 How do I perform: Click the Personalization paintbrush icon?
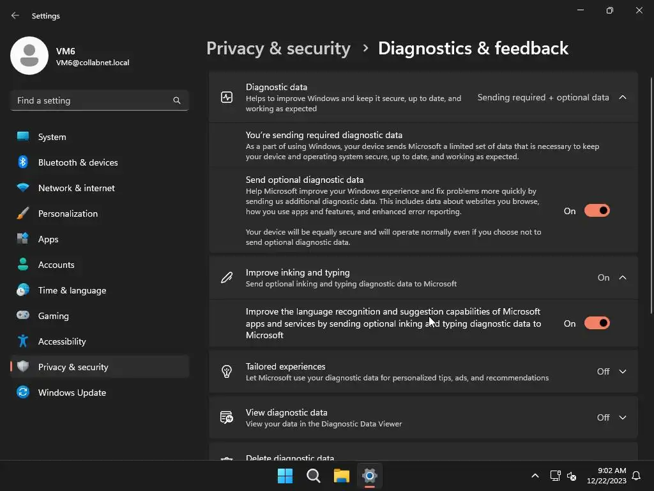[23, 214]
